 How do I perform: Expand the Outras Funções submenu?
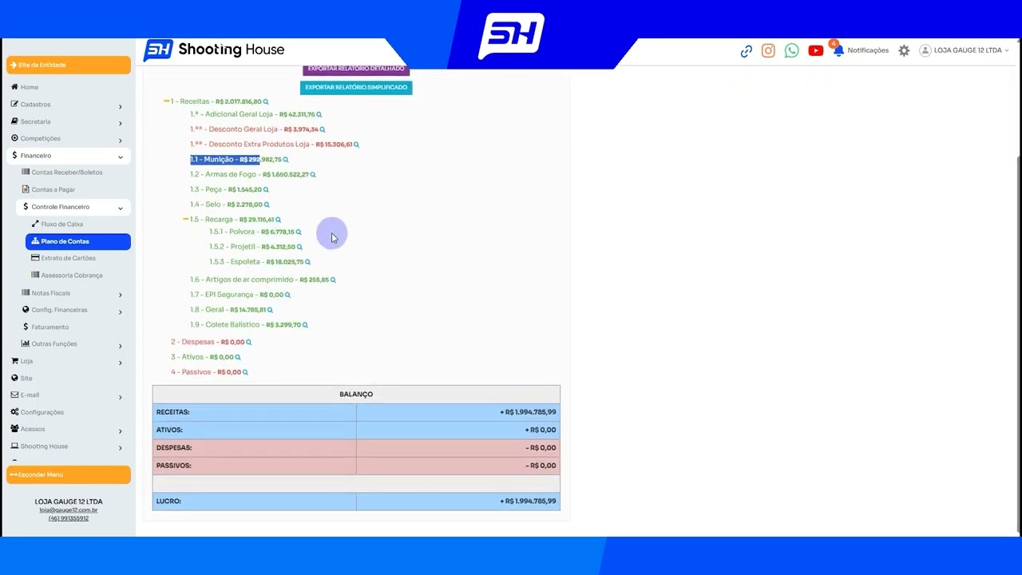pyautogui.click(x=73, y=344)
